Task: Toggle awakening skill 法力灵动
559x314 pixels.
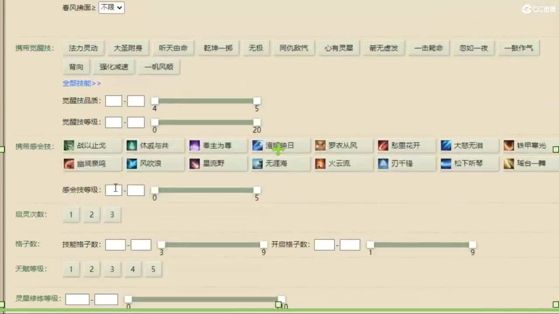Action: coord(83,48)
